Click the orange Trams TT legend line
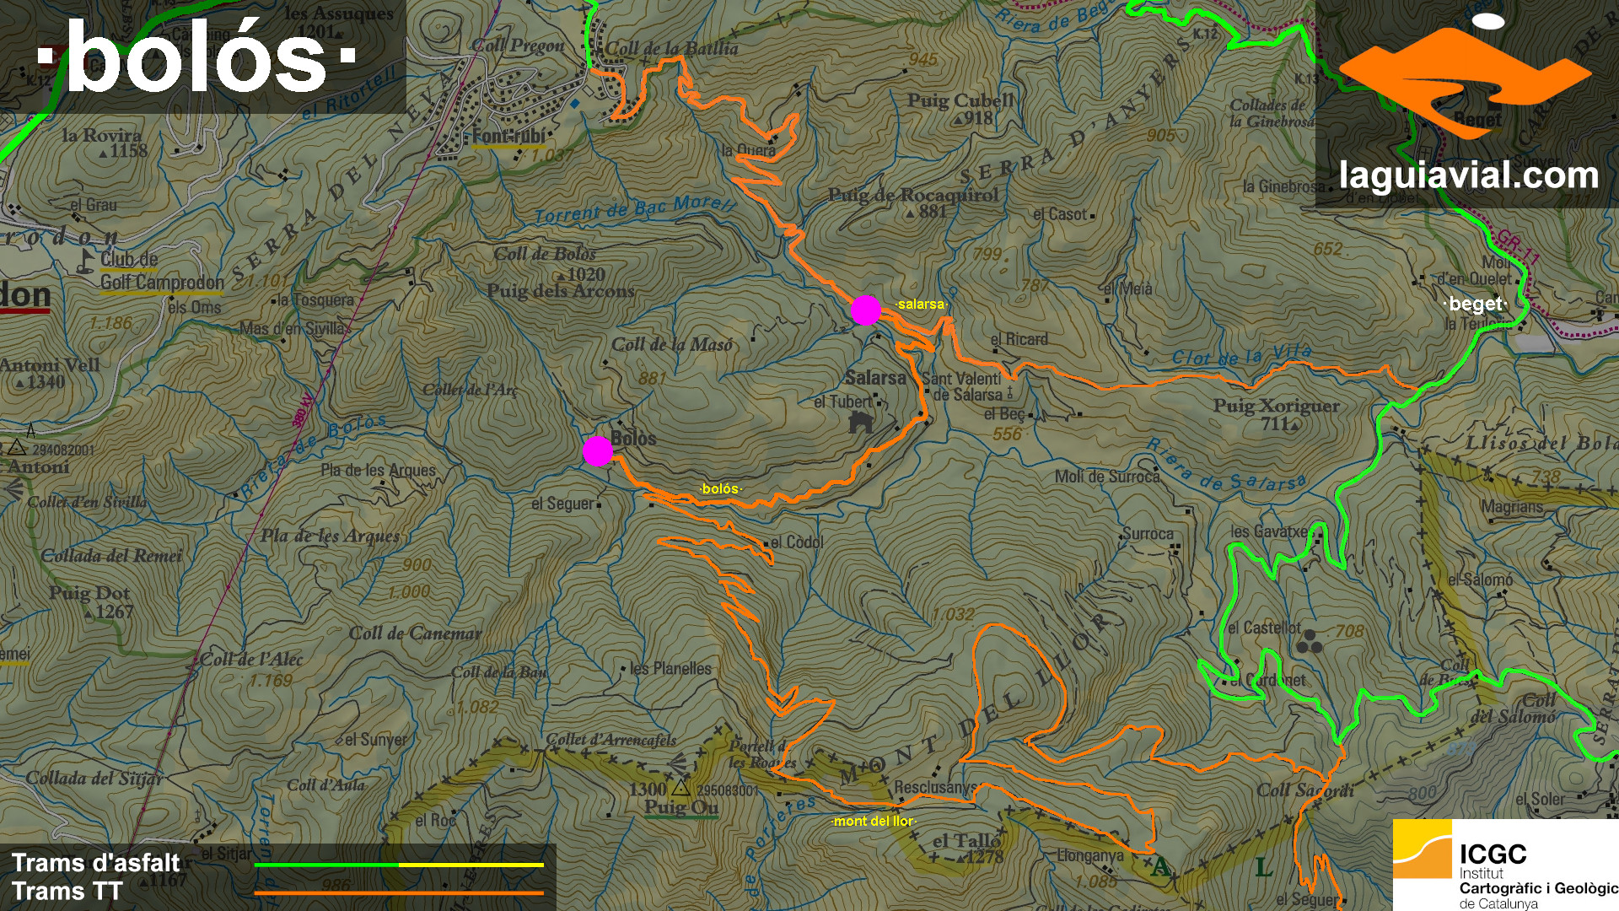The width and height of the screenshot is (1619, 911). coord(399,892)
